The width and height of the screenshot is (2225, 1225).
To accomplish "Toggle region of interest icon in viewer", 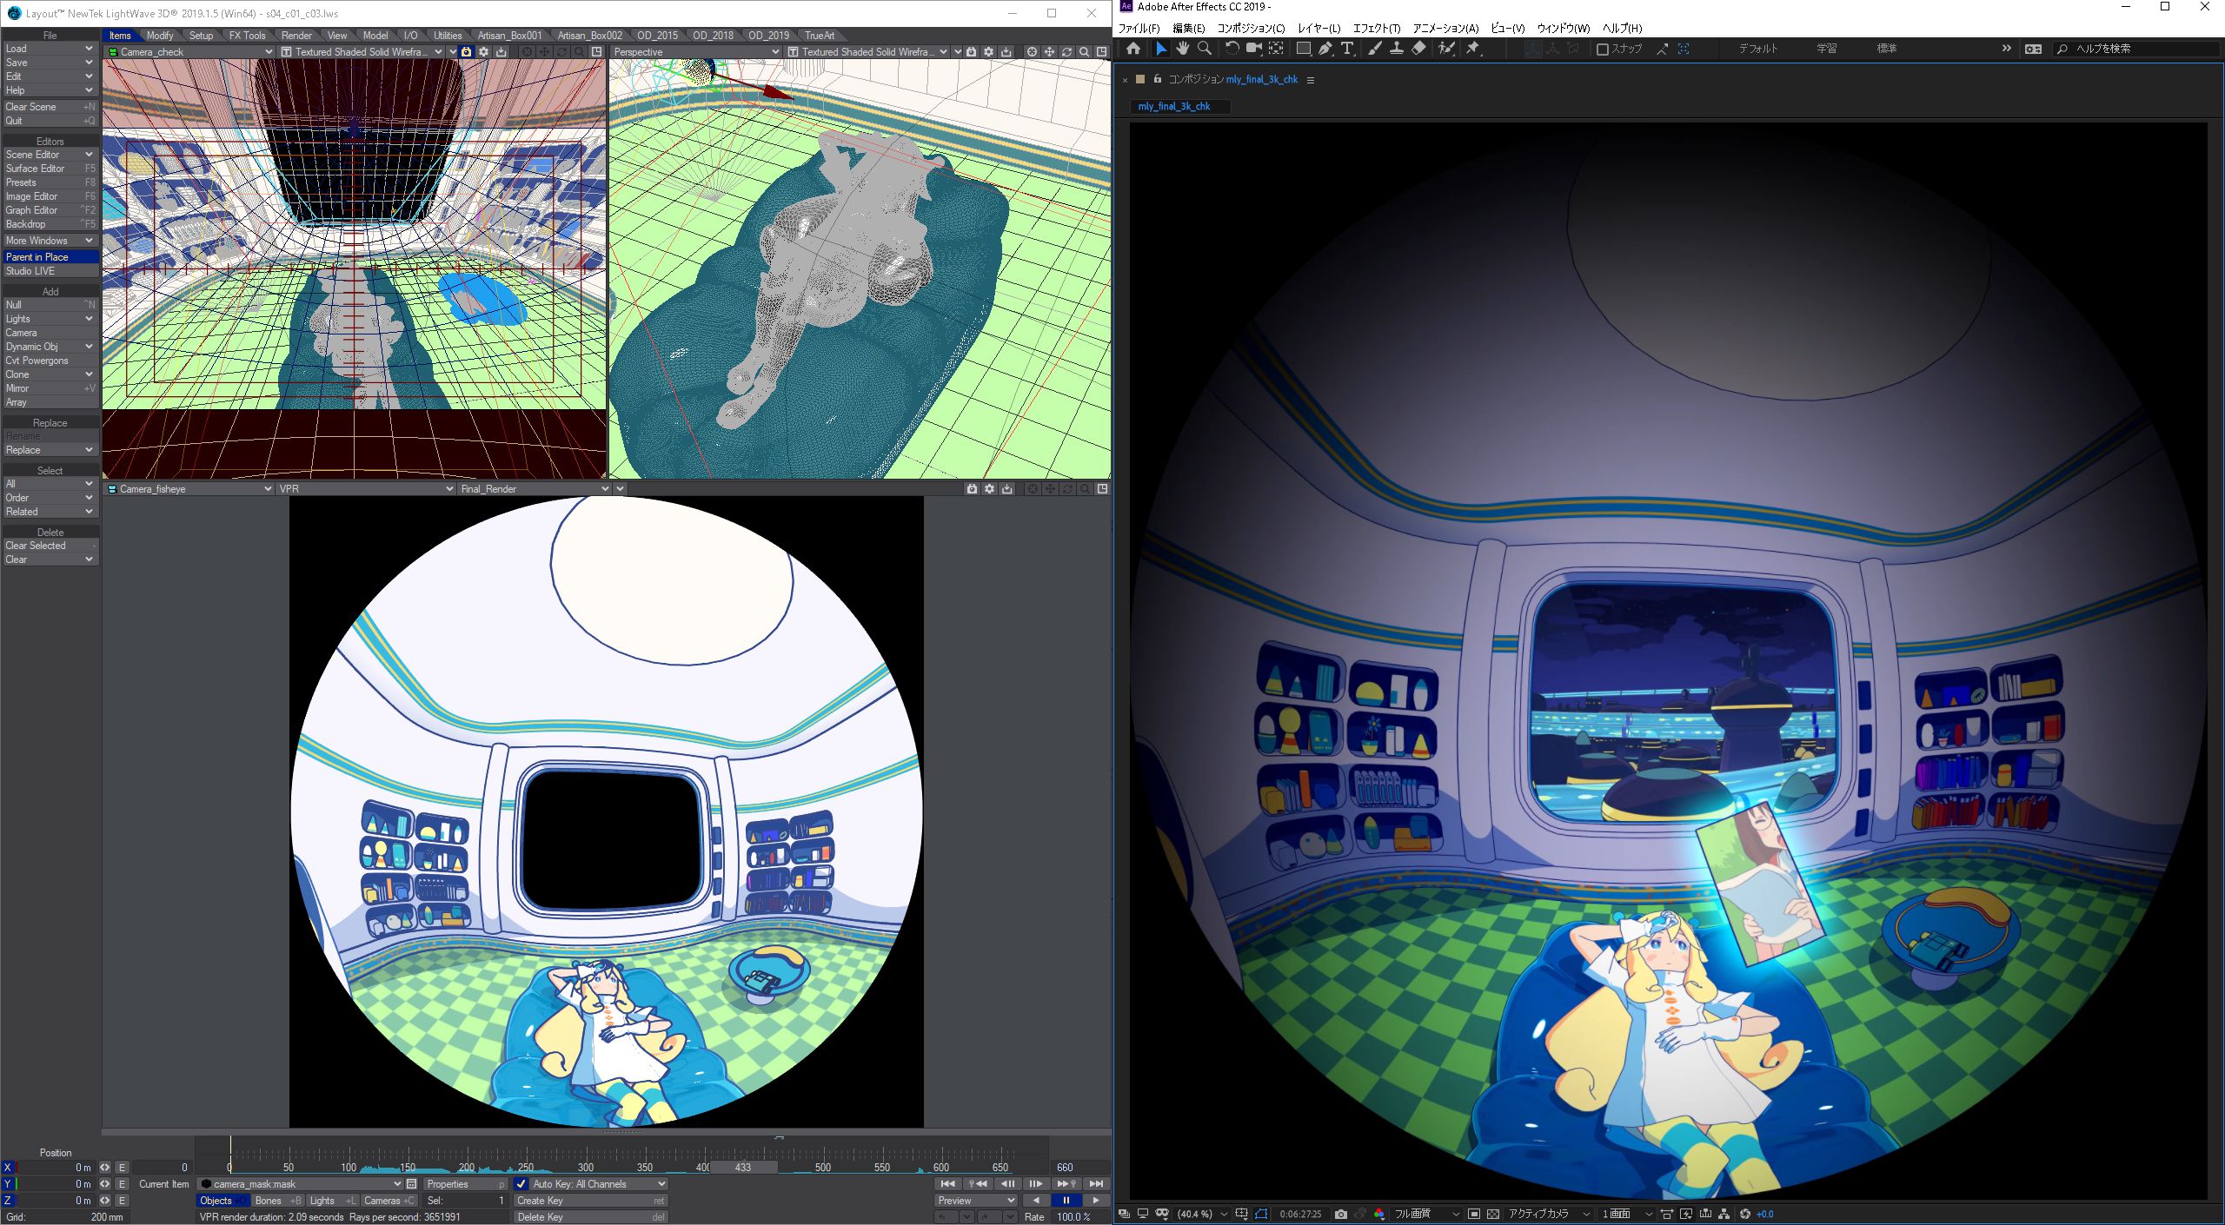I will [1474, 1214].
